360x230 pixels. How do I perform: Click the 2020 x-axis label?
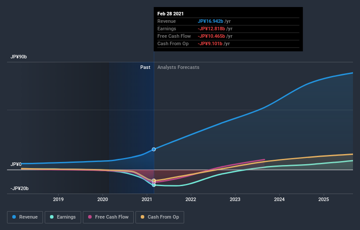(103, 199)
